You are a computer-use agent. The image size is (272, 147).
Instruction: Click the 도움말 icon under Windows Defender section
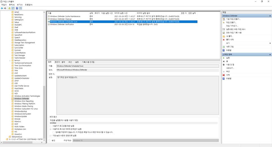pos(224,50)
